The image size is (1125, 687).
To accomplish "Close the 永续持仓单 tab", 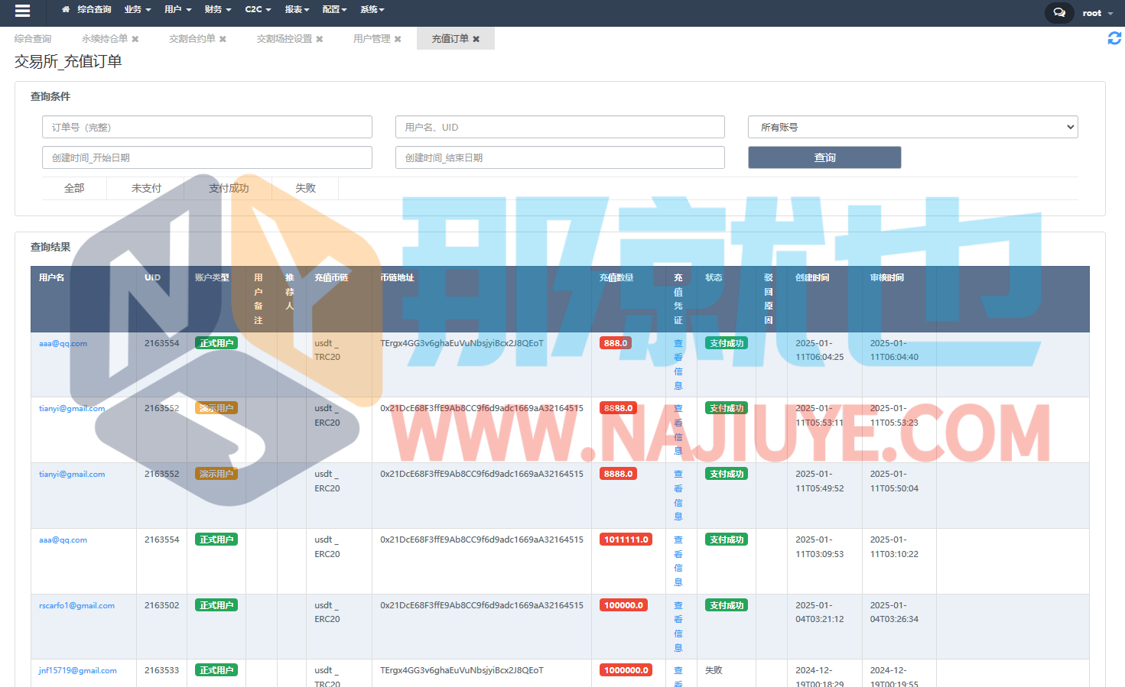I will [x=135, y=39].
